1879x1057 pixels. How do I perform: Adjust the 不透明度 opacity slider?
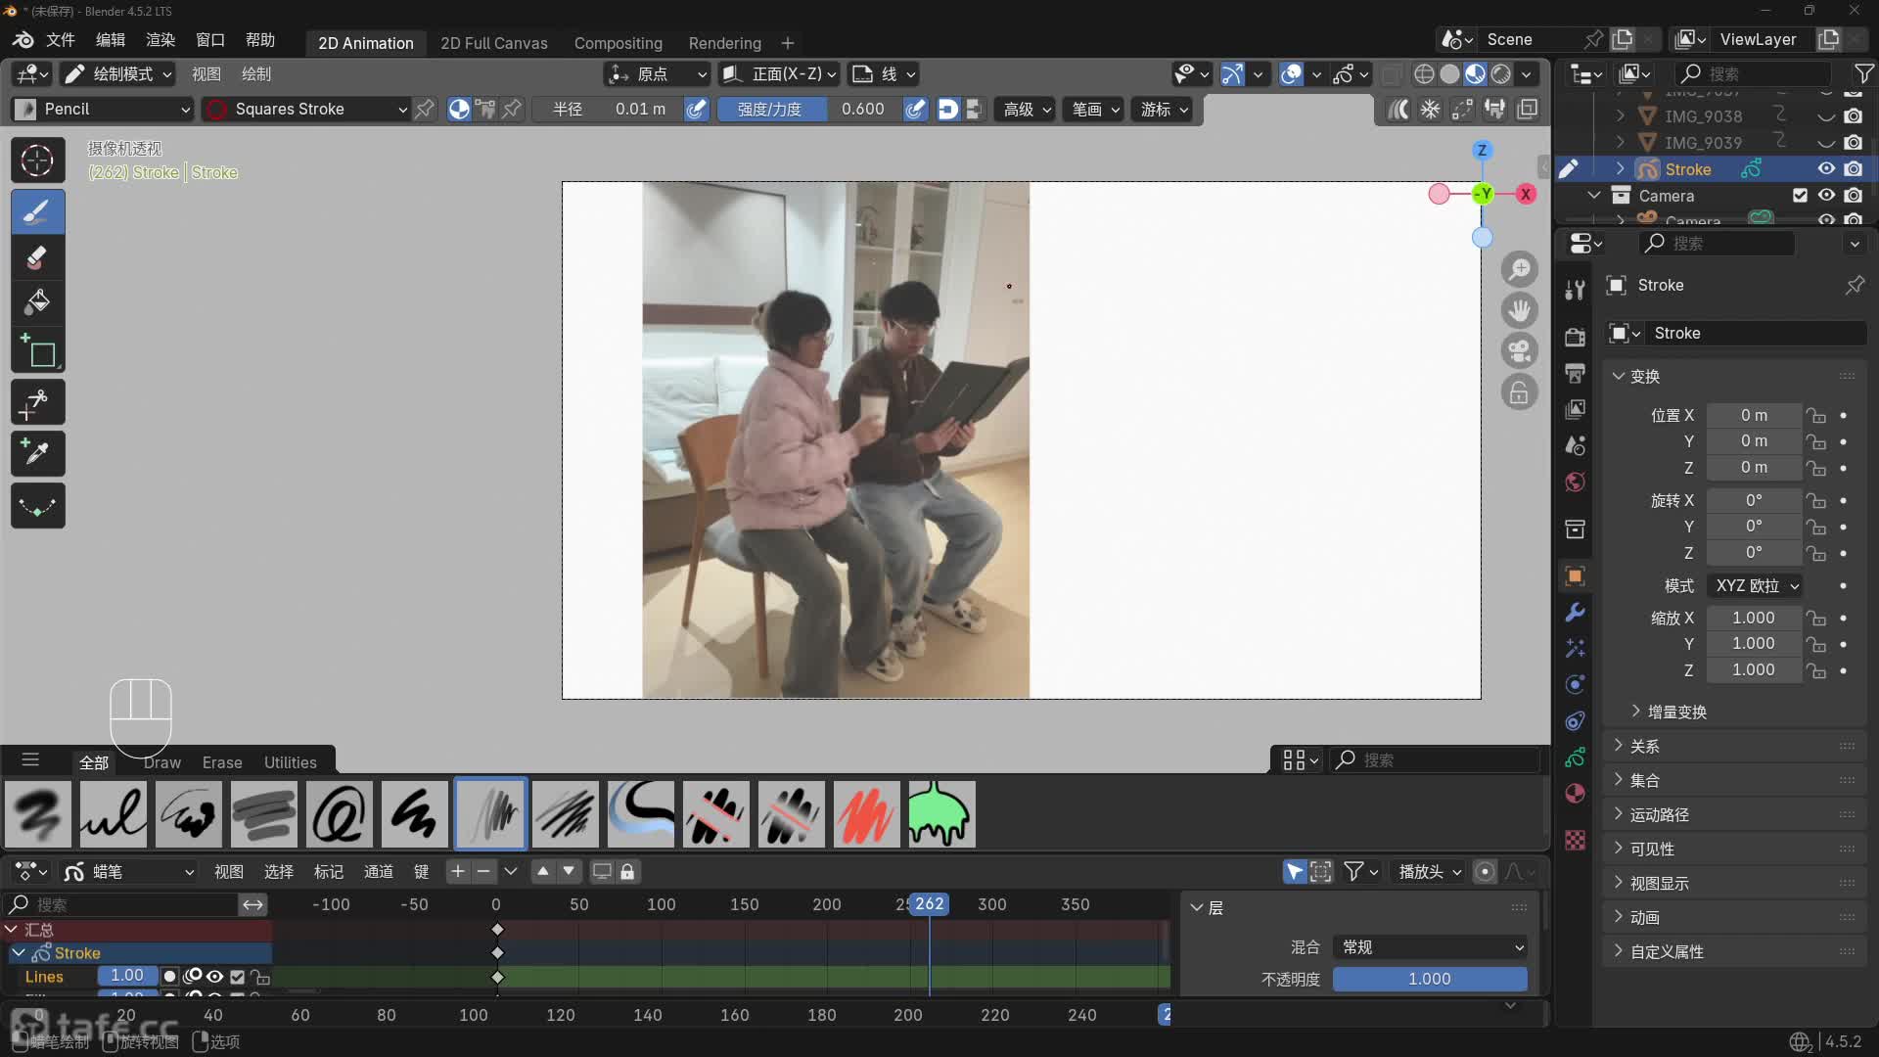click(1429, 979)
